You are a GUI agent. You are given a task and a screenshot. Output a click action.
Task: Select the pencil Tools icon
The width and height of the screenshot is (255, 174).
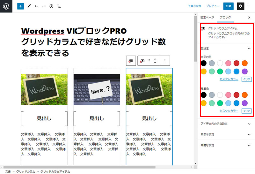click(x=29, y=6)
